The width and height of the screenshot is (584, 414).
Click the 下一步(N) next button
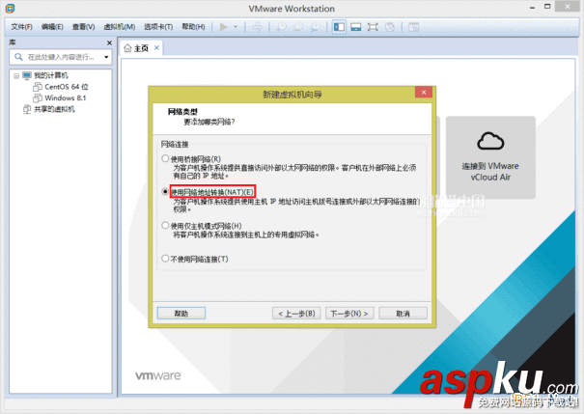click(x=349, y=314)
